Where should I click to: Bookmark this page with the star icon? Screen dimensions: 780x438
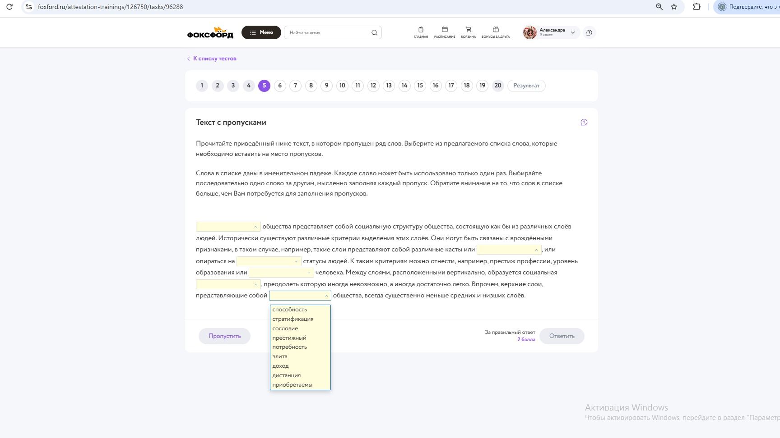click(x=674, y=7)
